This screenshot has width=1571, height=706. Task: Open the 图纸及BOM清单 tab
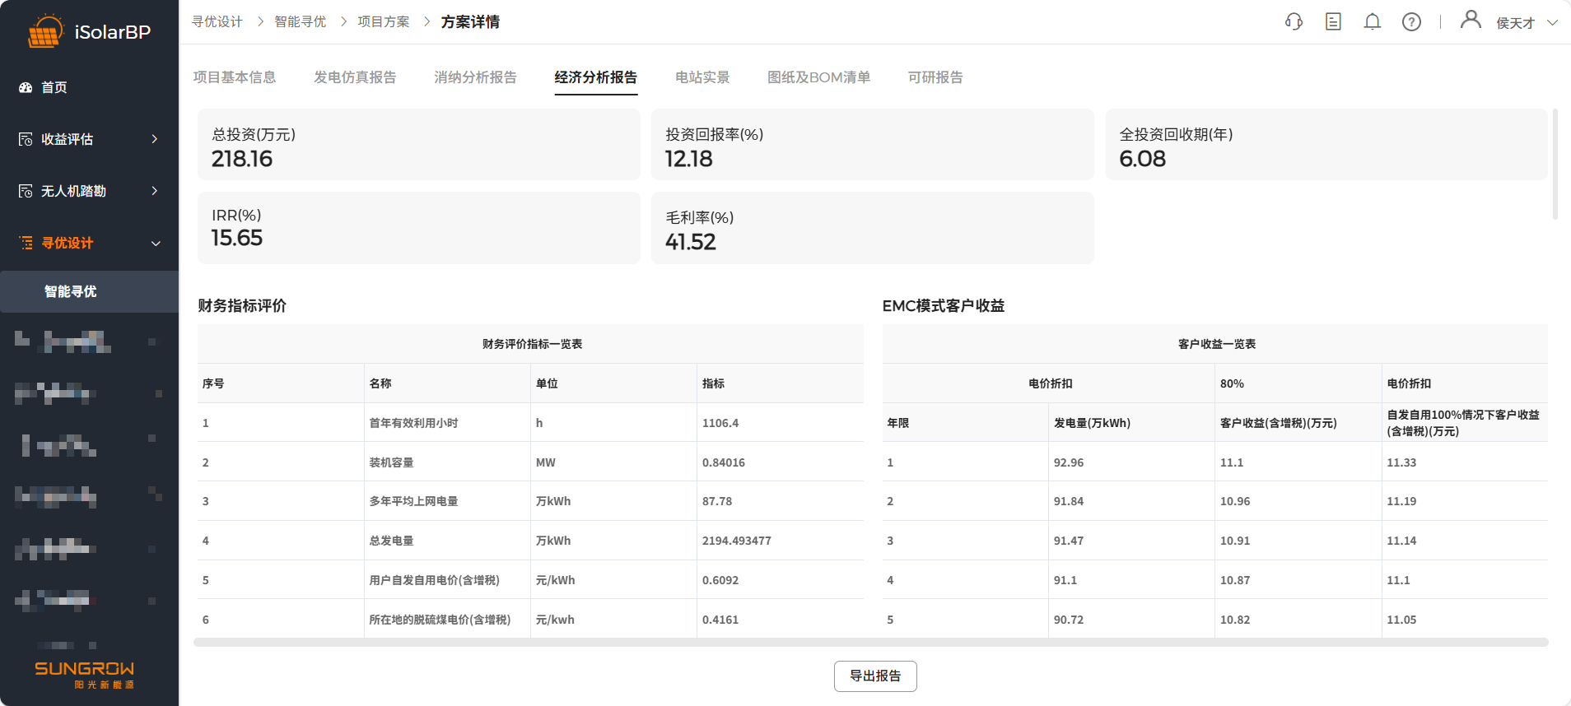(x=818, y=77)
